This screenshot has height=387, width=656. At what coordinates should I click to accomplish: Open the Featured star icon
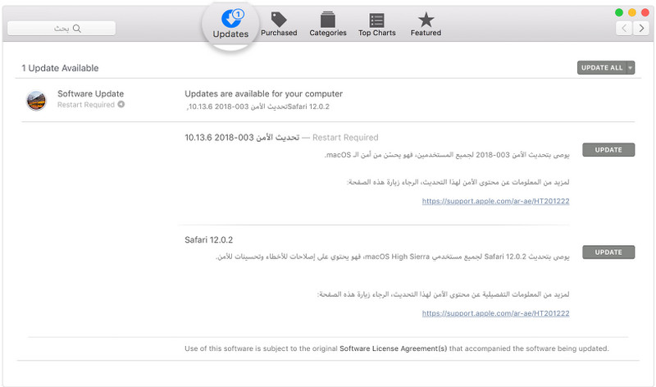click(426, 19)
